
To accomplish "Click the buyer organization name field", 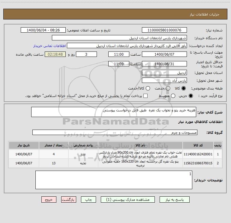I will pos(119,38).
